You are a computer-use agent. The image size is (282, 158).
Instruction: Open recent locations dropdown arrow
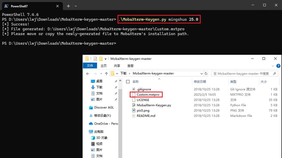(x=101, y=74)
